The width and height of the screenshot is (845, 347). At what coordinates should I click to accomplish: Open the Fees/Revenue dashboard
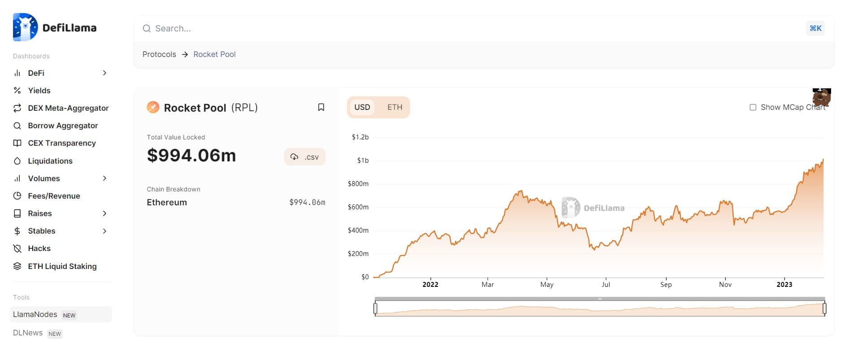54,196
